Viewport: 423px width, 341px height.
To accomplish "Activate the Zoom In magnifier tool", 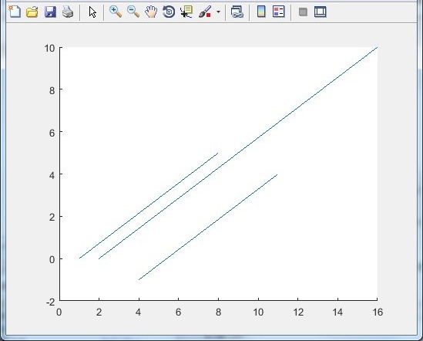I will tap(116, 12).
